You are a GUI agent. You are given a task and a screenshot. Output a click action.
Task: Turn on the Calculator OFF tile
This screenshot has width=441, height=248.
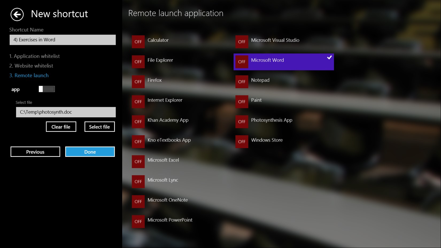[138, 42]
